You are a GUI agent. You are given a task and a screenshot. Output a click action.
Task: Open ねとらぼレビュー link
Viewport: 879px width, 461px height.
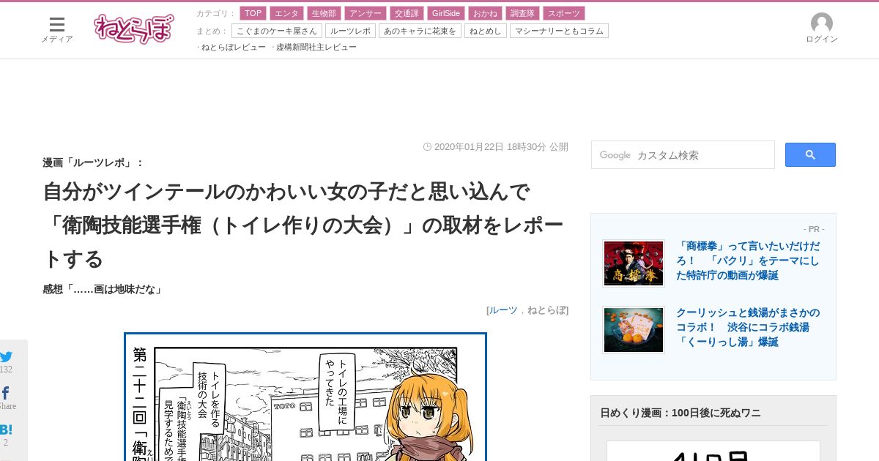pos(234,47)
